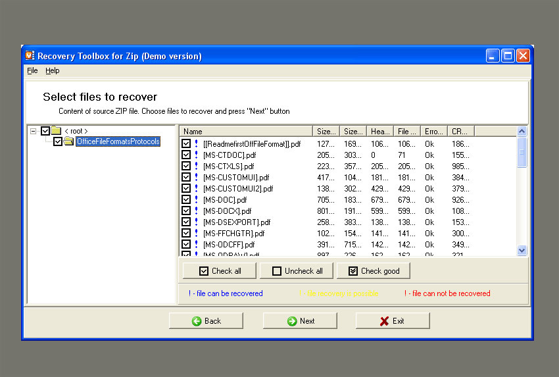Click the file list scrollbar thumb
The height and width of the screenshot is (377, 559).
point(522,152)
